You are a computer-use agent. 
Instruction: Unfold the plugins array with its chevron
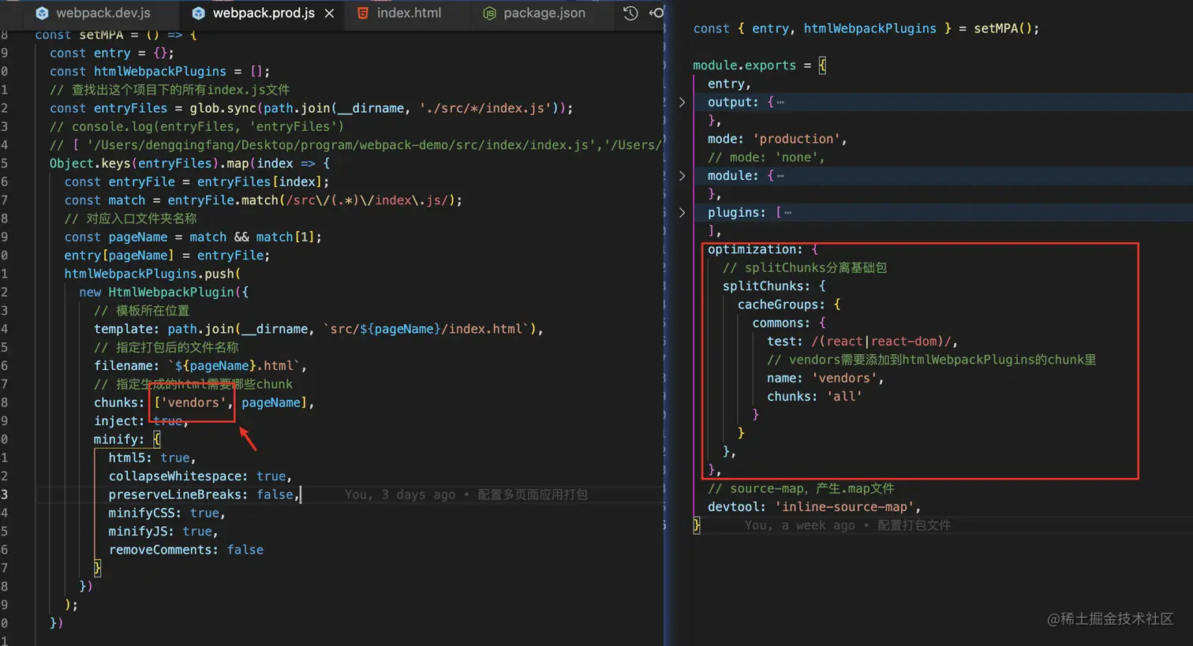(x=683, y=212)
